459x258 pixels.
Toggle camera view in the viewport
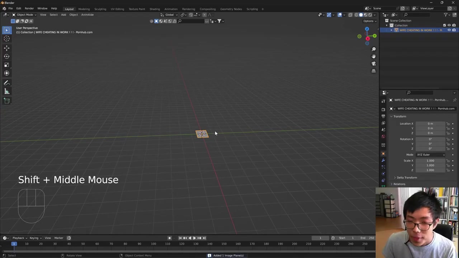pos(373,64)
